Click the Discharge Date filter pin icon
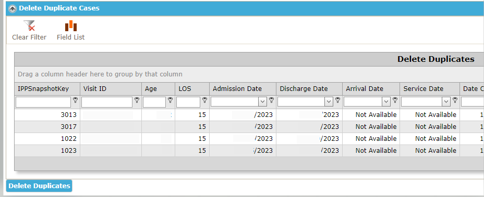This screenshot has width=484, height=197. pos(337,100)
